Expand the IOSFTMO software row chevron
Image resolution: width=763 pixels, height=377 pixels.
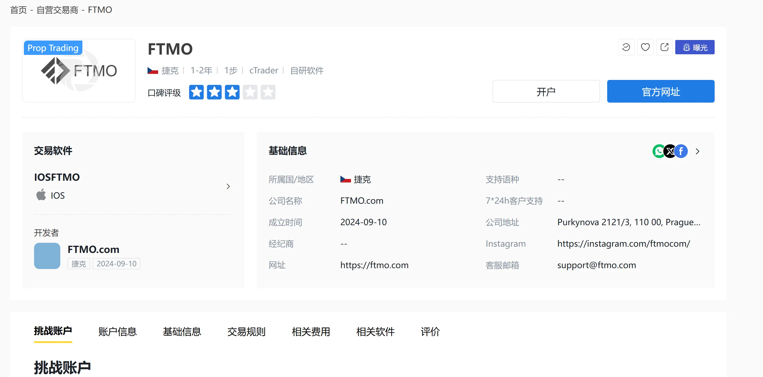tap(228, 186)
